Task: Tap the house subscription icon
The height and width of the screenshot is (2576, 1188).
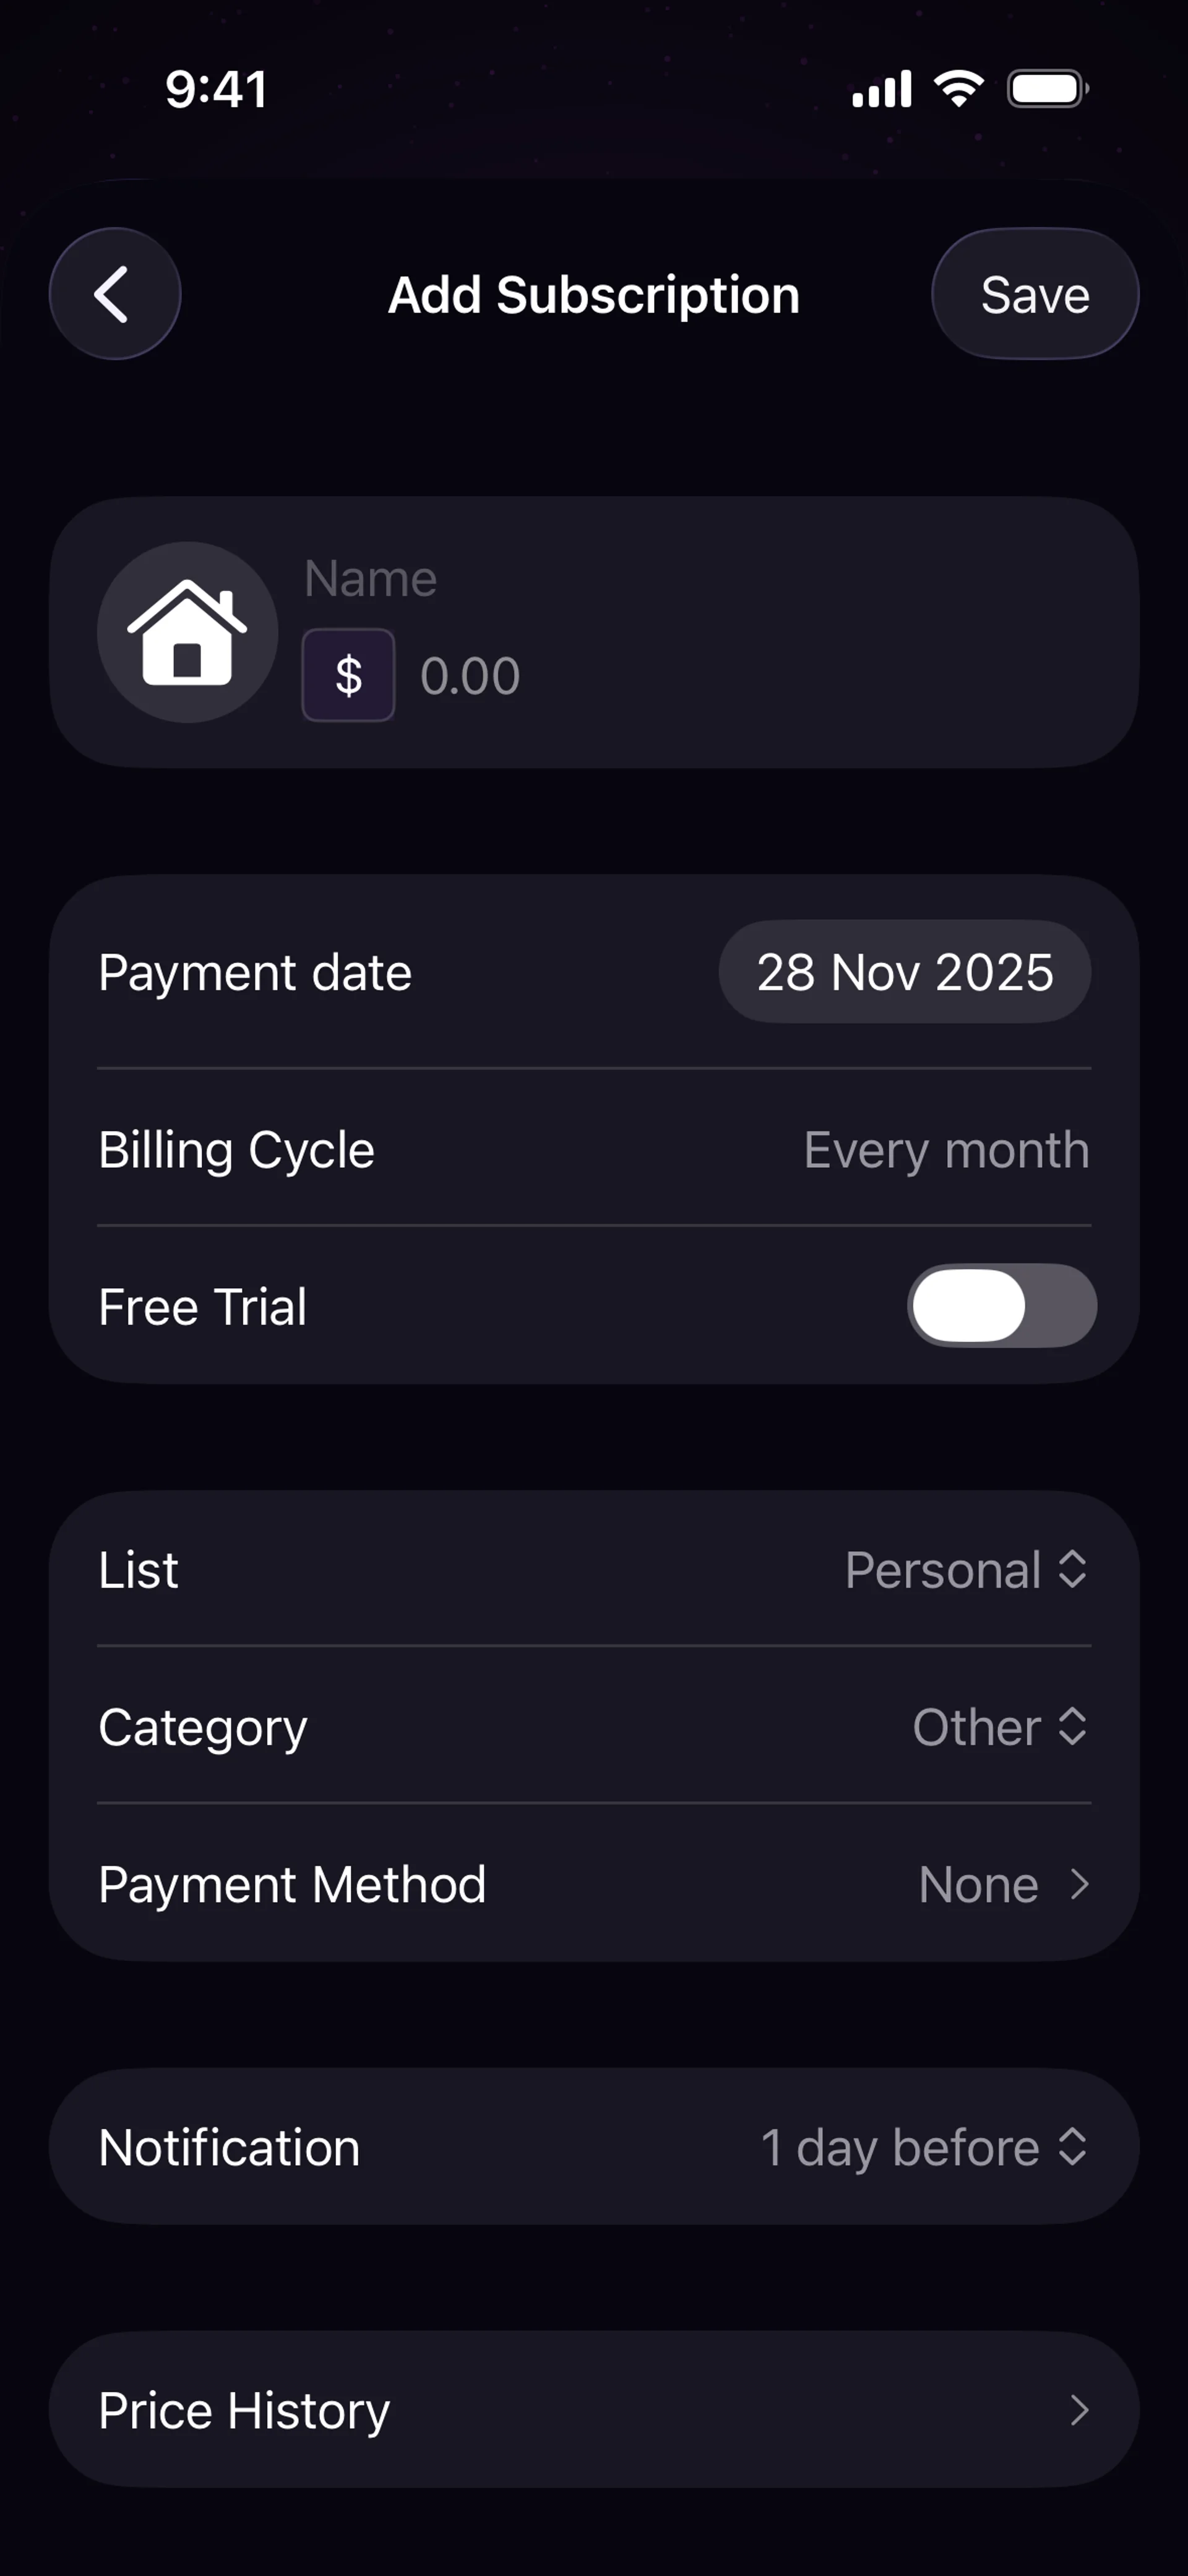Action: (187, 632)
